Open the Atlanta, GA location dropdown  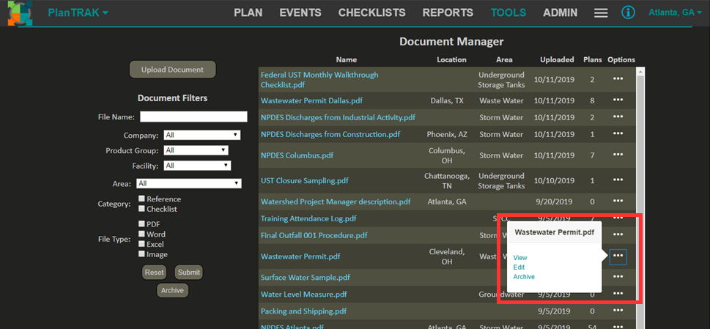[675, 12]
